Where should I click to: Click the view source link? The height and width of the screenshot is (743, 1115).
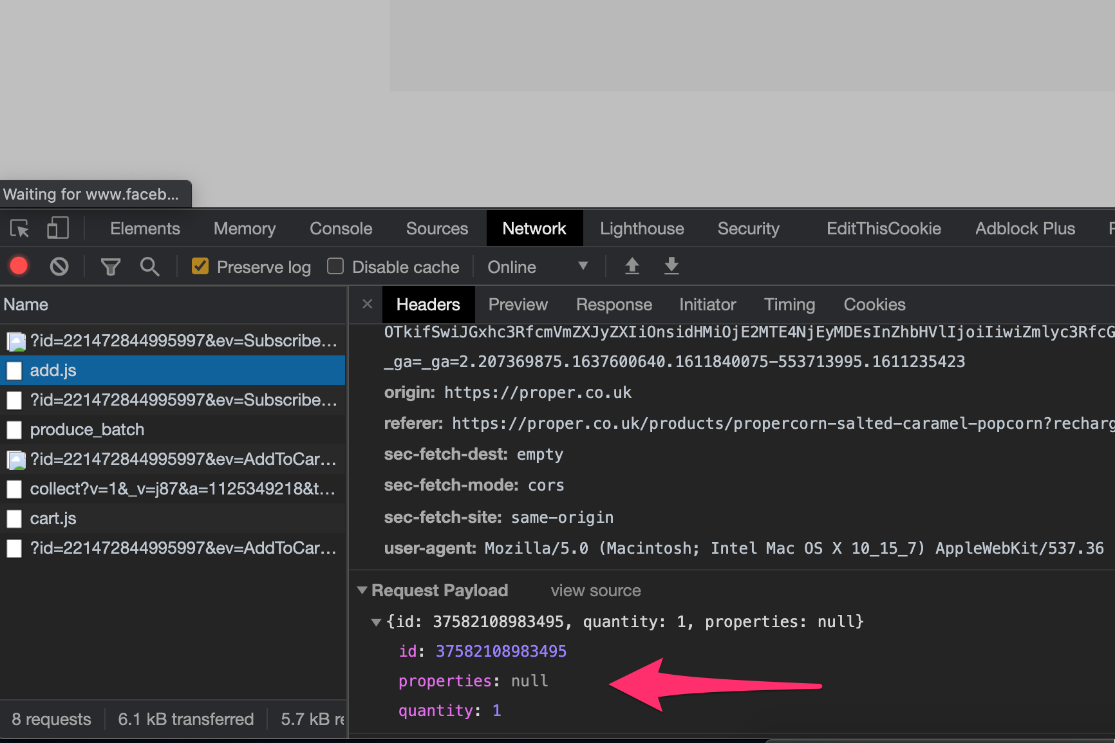(595, 590)
